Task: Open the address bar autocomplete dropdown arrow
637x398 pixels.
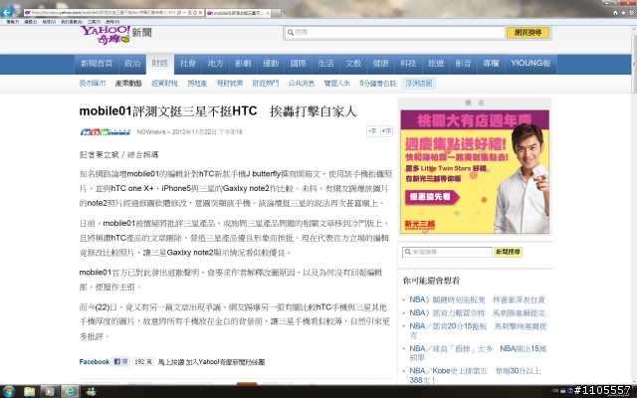Action: tap(184, 13)
